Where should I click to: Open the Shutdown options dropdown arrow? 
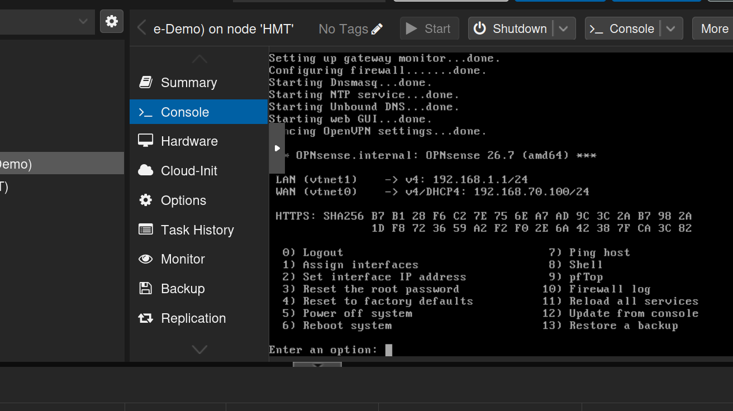pos(564,28)
